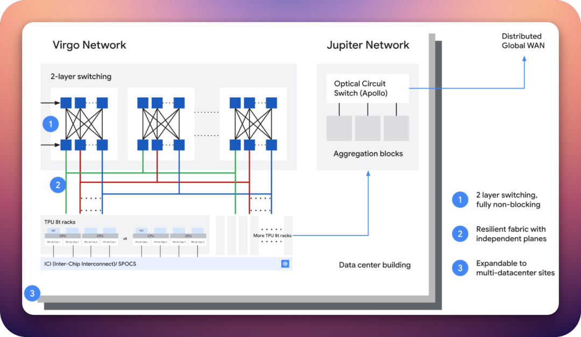This screenshot has height=337, width=581.
Task: Select the TPU 8t Chip 1 label
Action: tap(53, 241)
